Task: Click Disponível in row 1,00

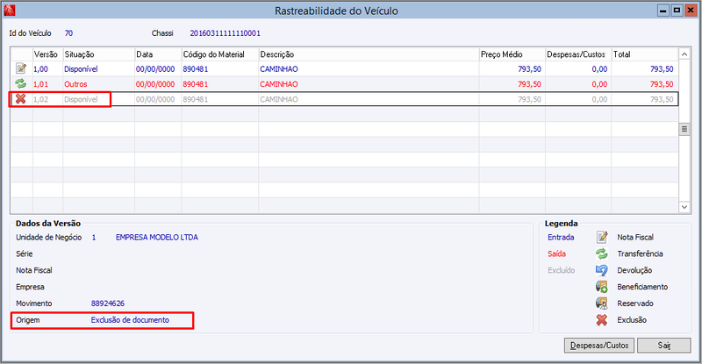Action: coord(81,69)
